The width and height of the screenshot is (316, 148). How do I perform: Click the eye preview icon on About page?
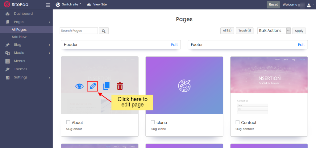tap(79, 86)
